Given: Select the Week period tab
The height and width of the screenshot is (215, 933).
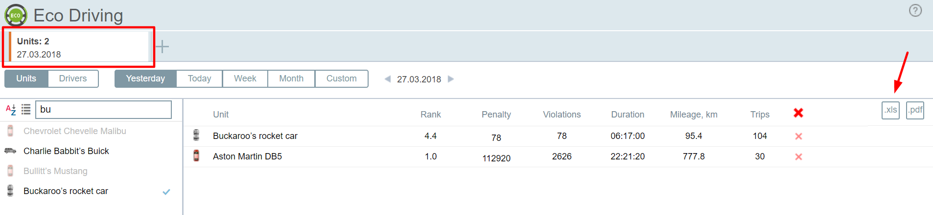Looking at the screenshot, I should pyautogui.click(x=245, y=78).
